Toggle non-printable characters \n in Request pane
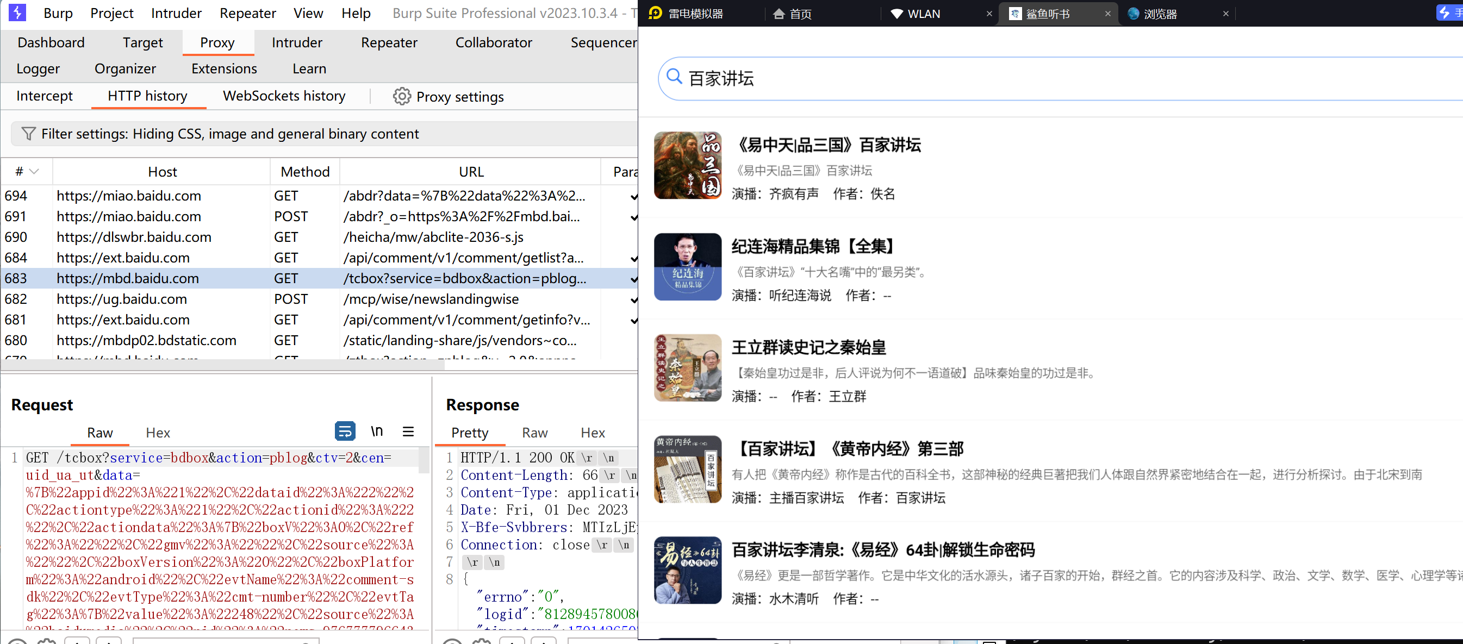This screenshot has height=644, width=1463. [377, 432]
